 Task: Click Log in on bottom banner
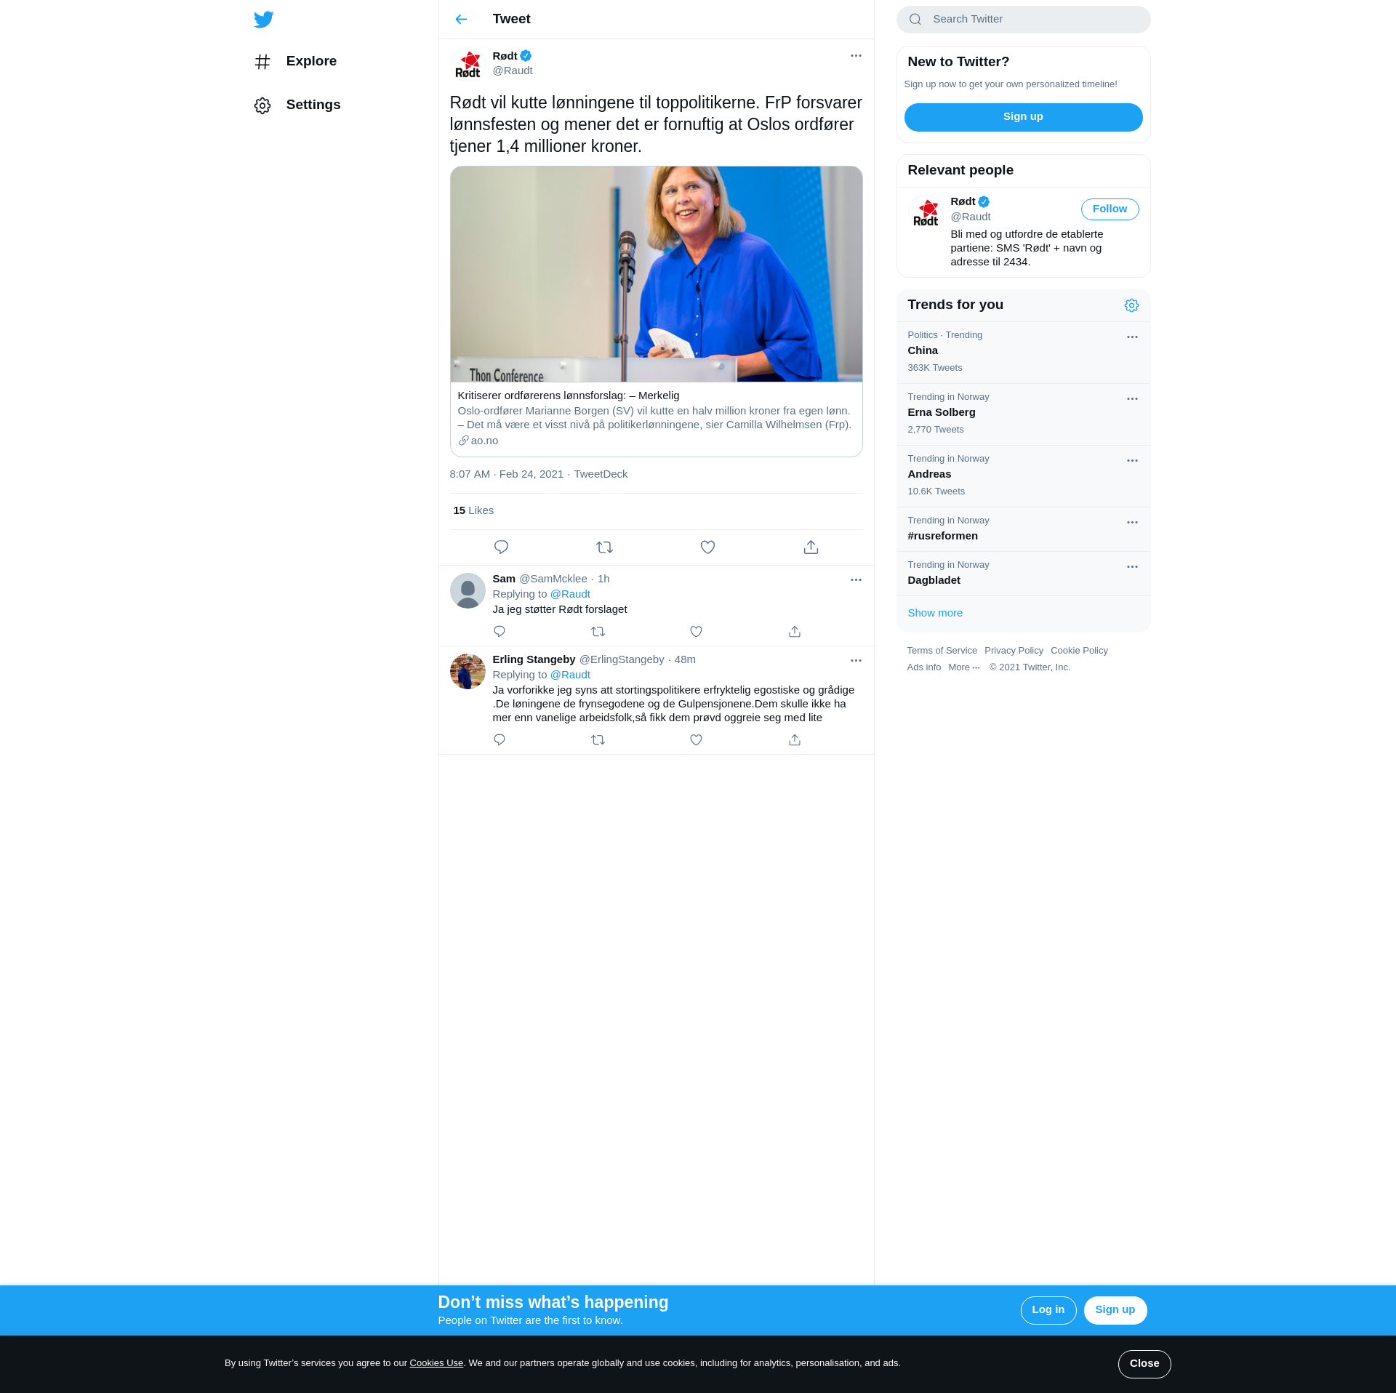tap(1048, 1310)
